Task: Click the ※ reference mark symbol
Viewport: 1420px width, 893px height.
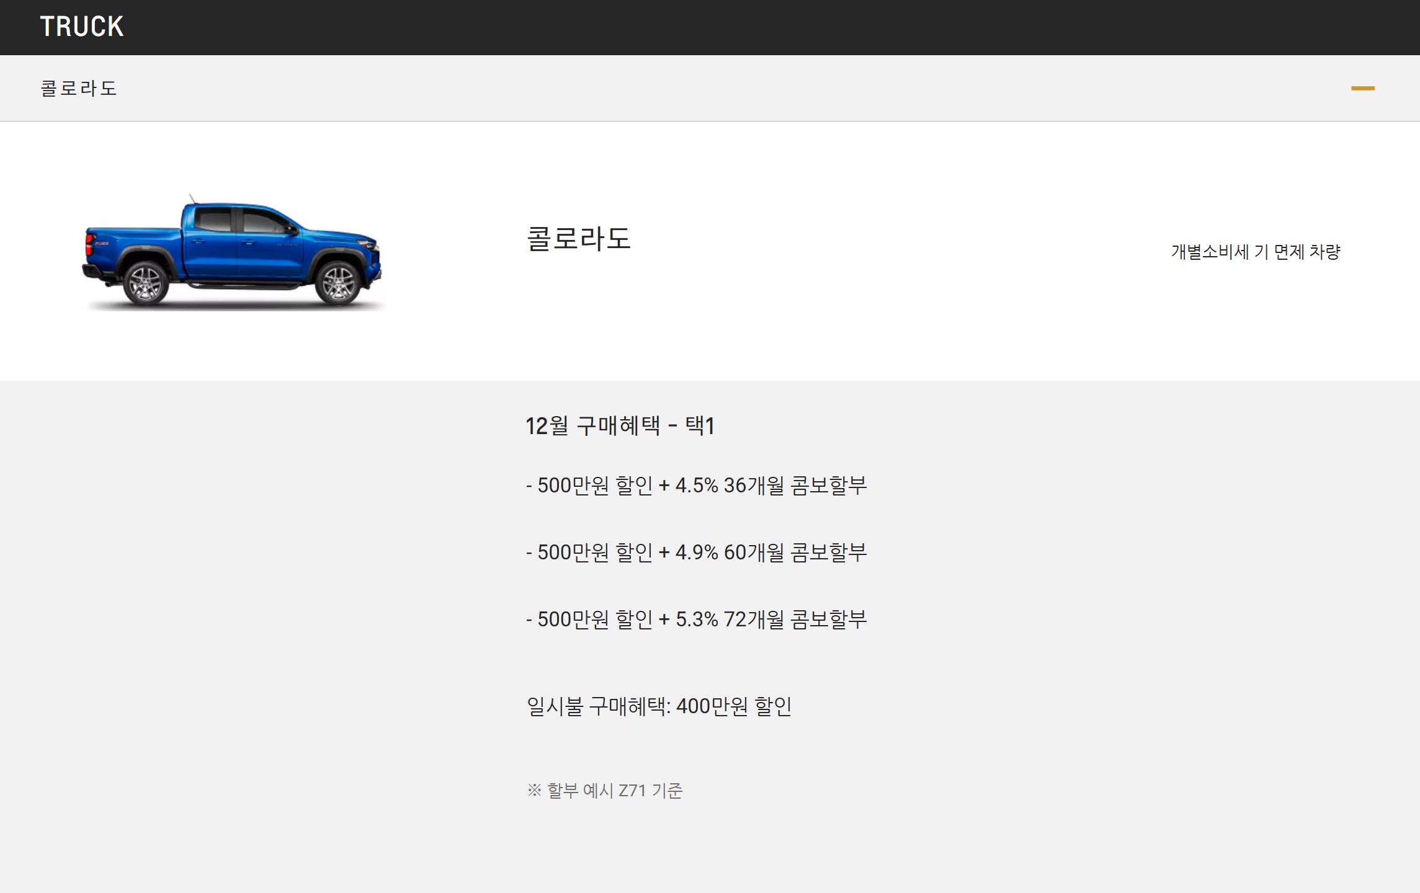Action: pyautogui.click(x=534, y=791)
